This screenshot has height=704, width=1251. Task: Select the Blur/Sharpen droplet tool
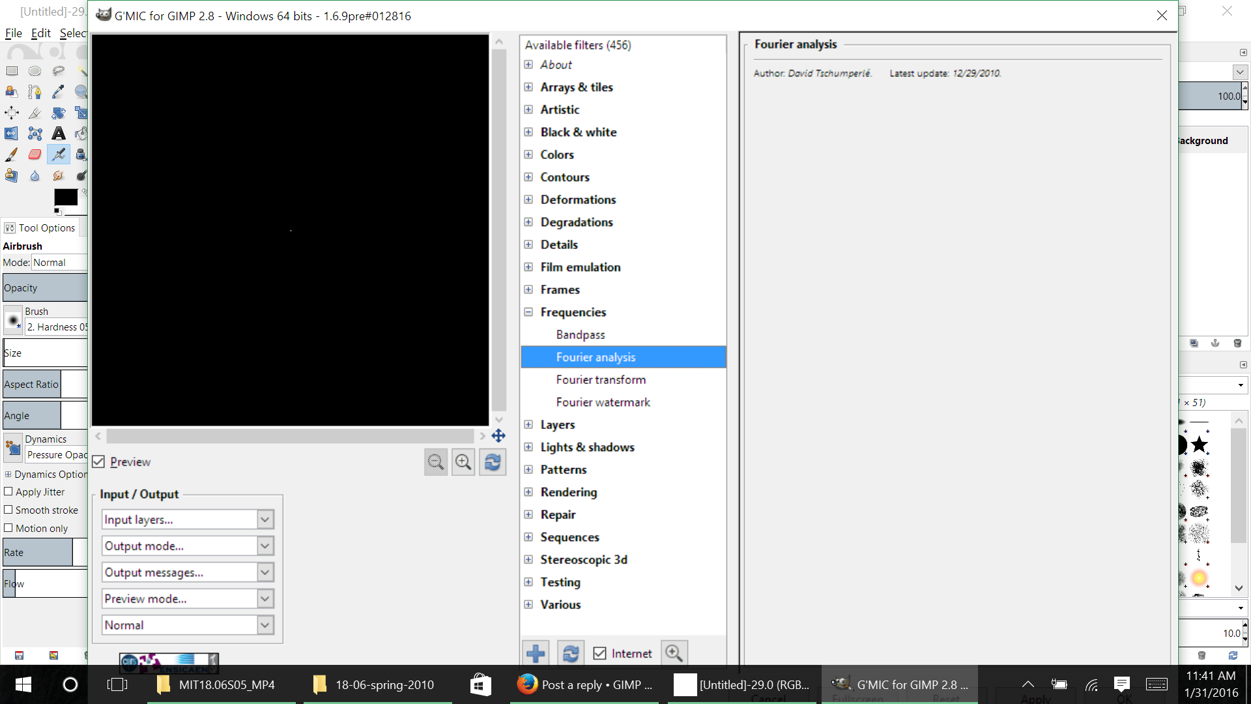tap(35, 175)
